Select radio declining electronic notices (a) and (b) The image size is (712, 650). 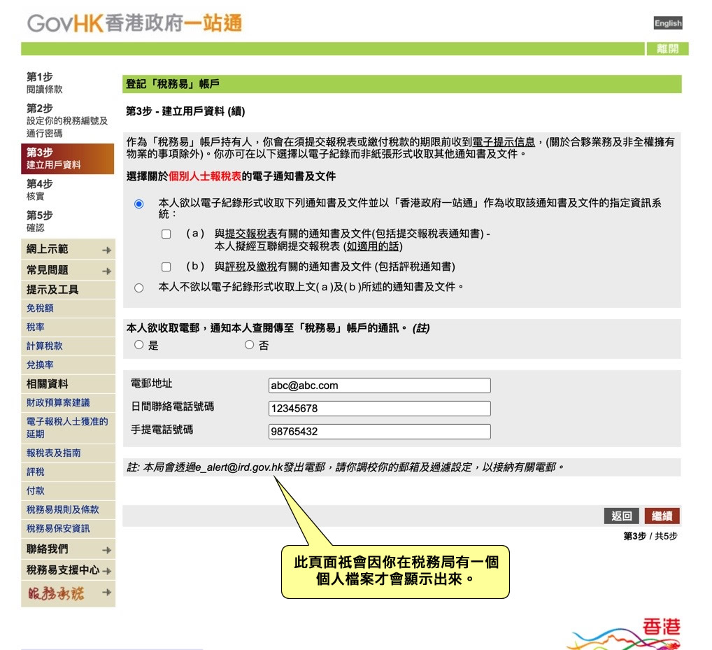[139, 288]
